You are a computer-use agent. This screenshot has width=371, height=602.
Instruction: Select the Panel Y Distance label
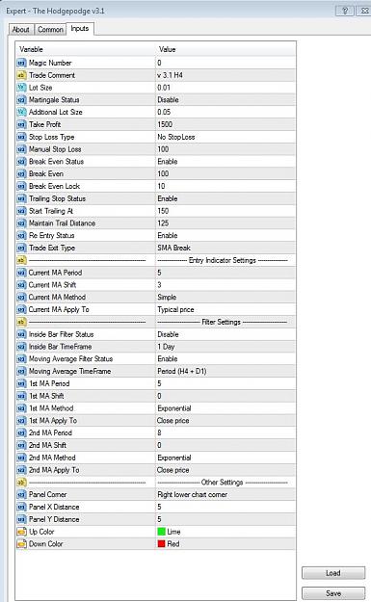54,519
